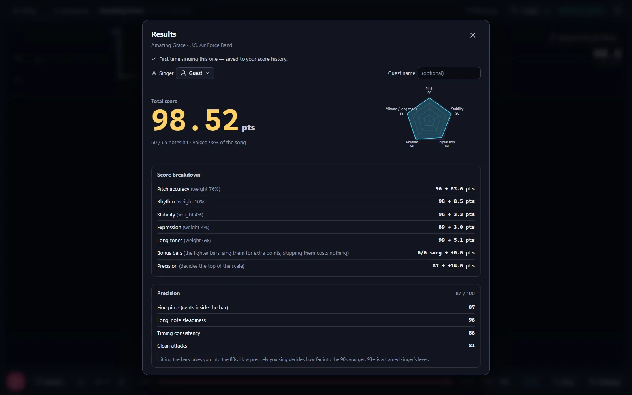Click the '96 → 63.6 pts' value

[455, 189]
